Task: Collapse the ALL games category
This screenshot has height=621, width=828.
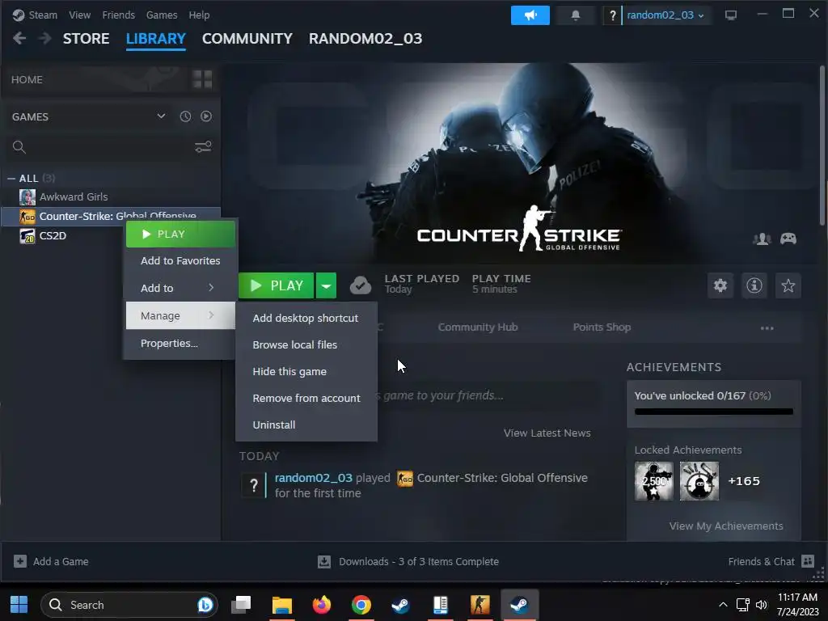Action: [11, 179]
